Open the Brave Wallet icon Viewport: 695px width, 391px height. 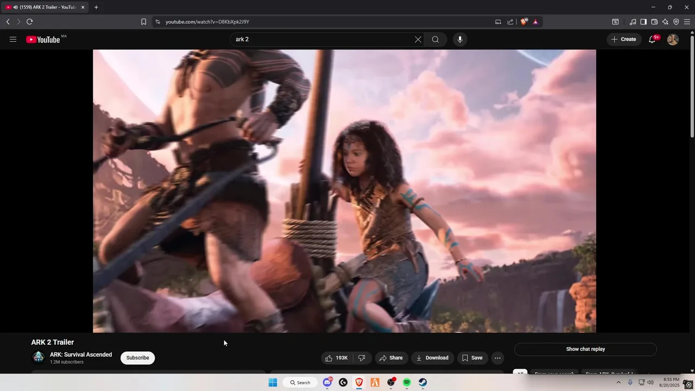[x=654, y=22]
